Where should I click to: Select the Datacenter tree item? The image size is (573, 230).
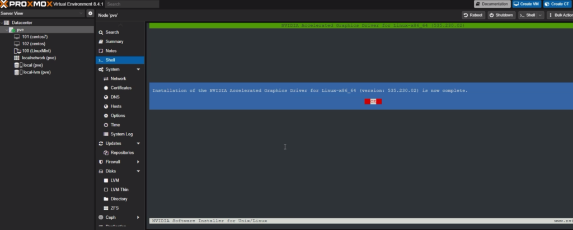[22, 23]
